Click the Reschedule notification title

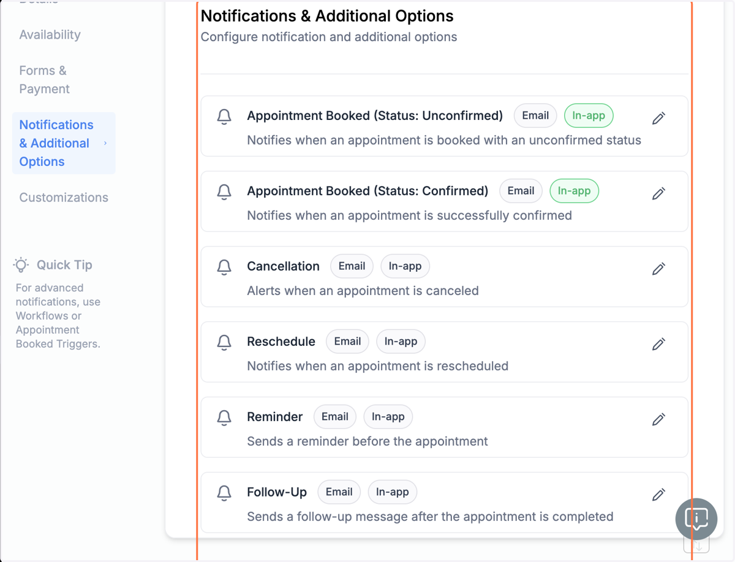(281, 342)
